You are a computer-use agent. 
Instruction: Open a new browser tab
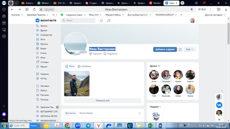coord(182,3)
